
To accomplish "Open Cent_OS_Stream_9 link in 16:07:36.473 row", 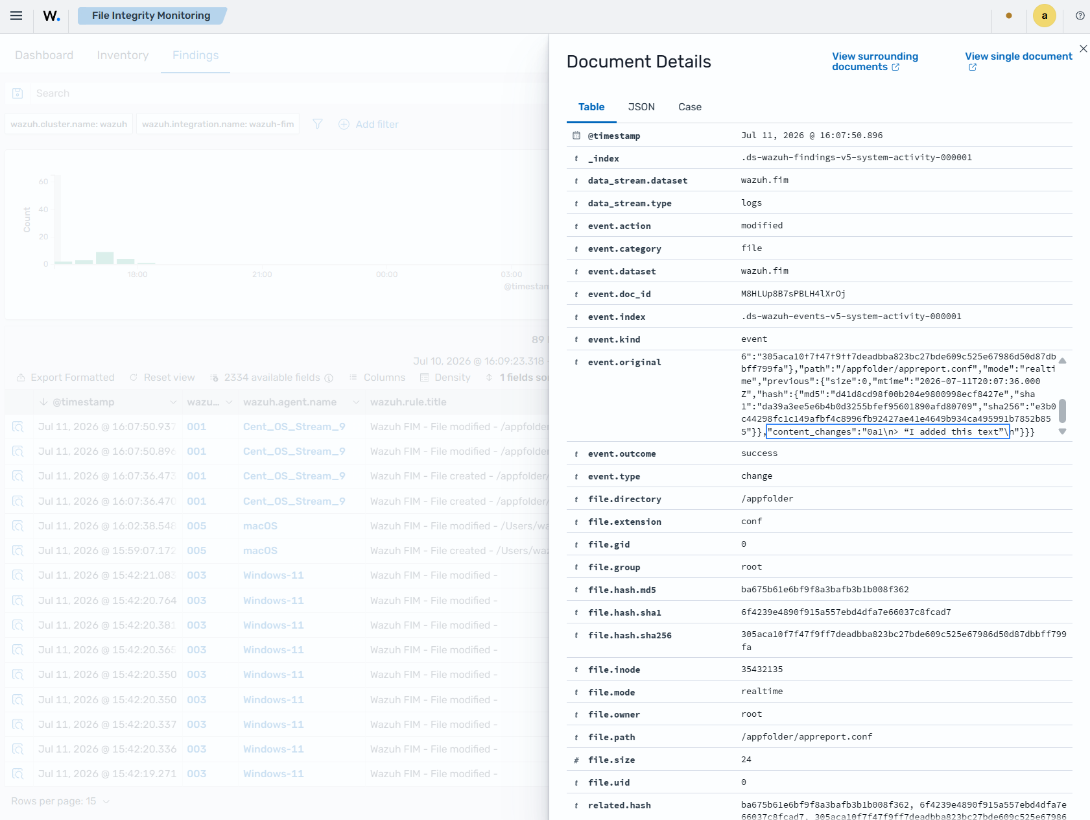I will (294, 476).
